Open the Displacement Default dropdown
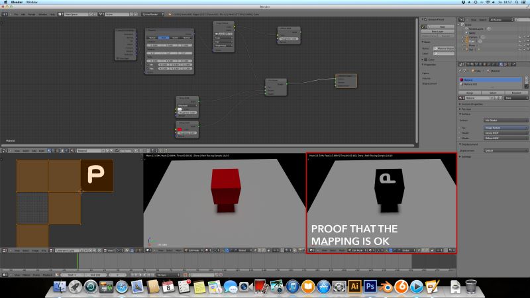Screen dimensions: 530x298 [506, 150]
